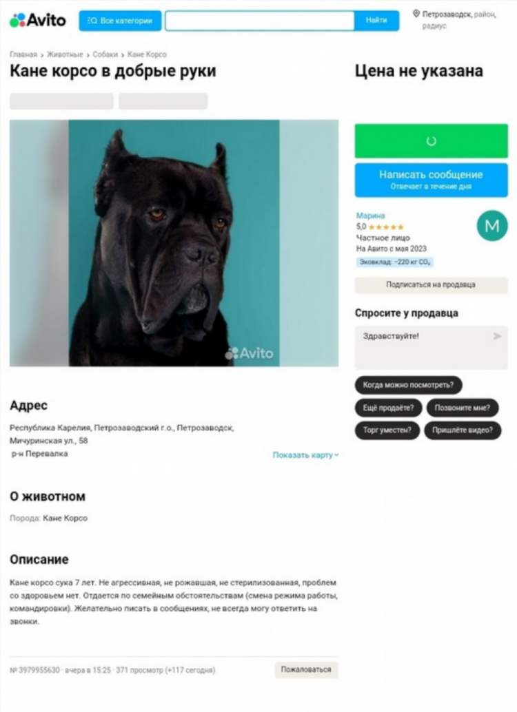
Task: Click the send arrow in message box
Action: coord(498,336)
